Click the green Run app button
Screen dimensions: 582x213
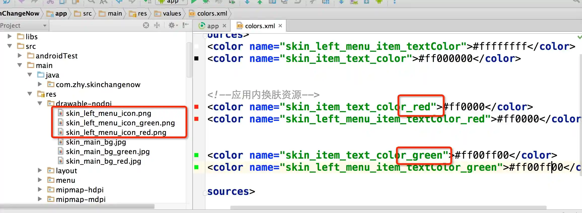(x=194, y=2)
